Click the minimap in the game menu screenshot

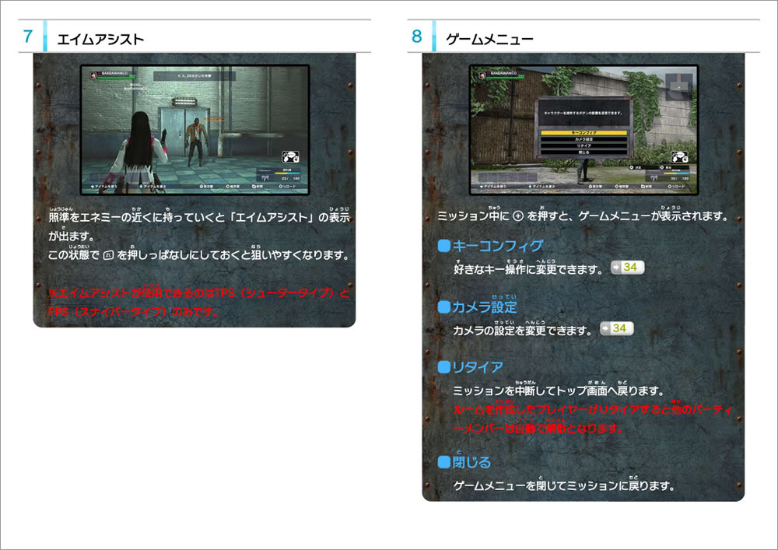click(678, 87)
